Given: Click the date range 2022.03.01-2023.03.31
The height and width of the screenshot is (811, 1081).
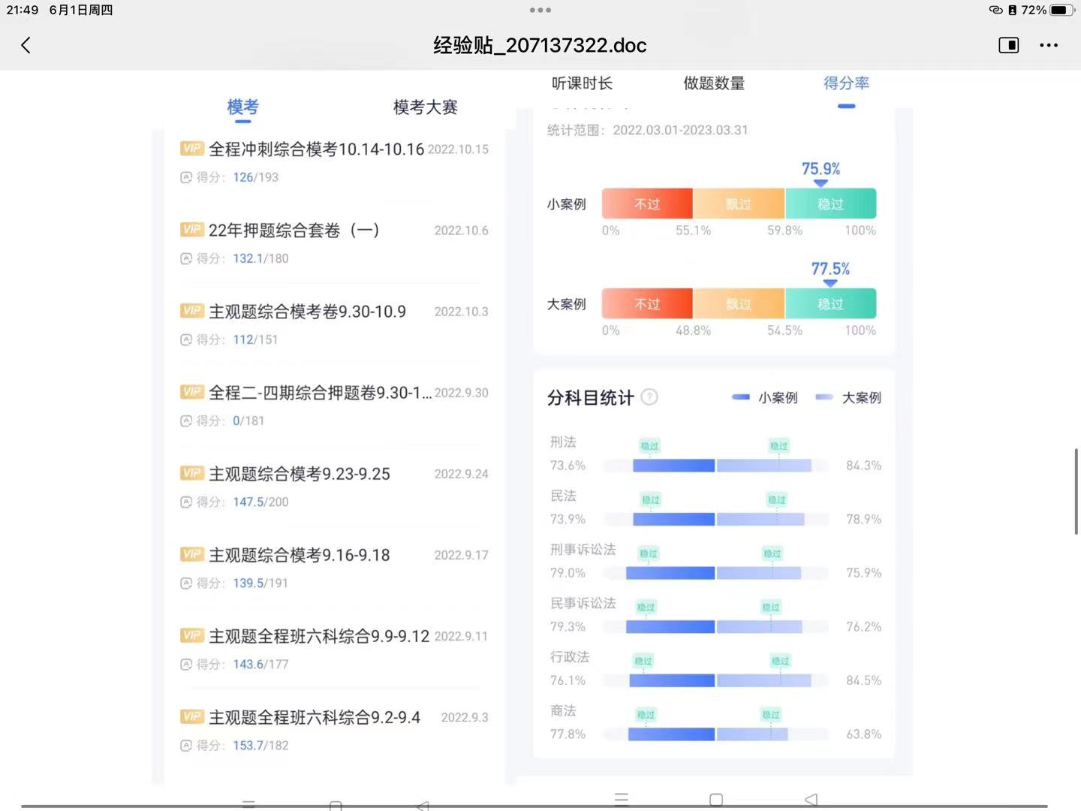Looking at the screenshot, I should 680,130.
